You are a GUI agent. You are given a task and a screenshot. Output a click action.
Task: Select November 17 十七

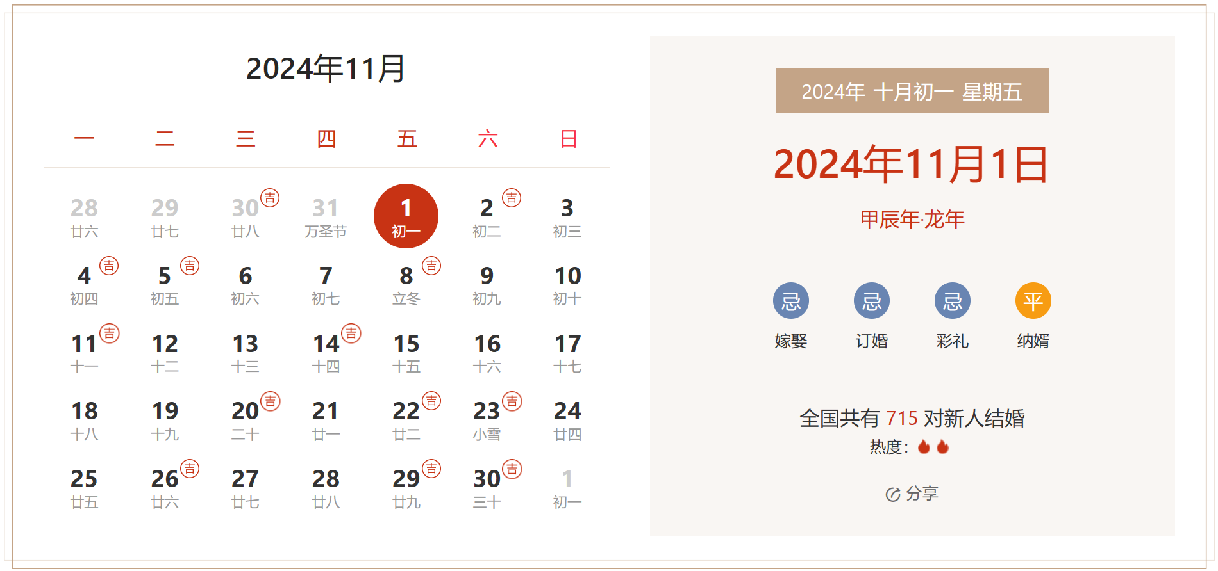click(x=567, y=353)
